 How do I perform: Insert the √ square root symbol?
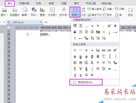104,32
